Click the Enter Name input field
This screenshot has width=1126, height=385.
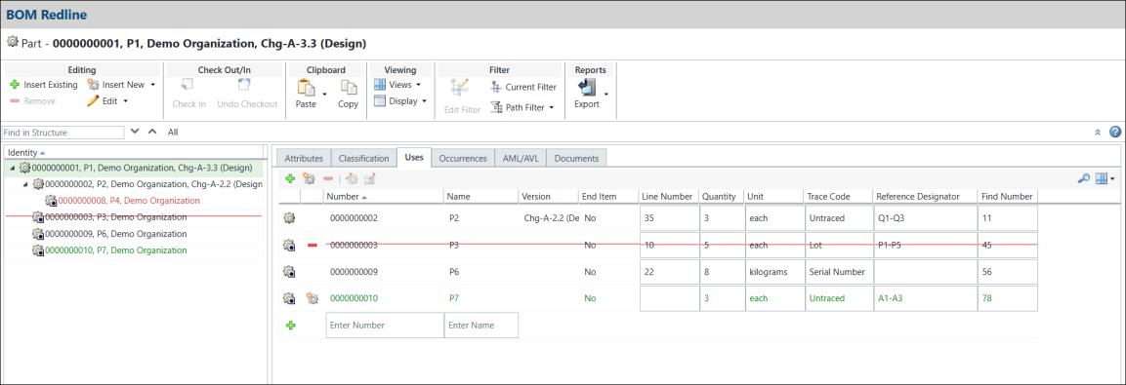(481, 325)
